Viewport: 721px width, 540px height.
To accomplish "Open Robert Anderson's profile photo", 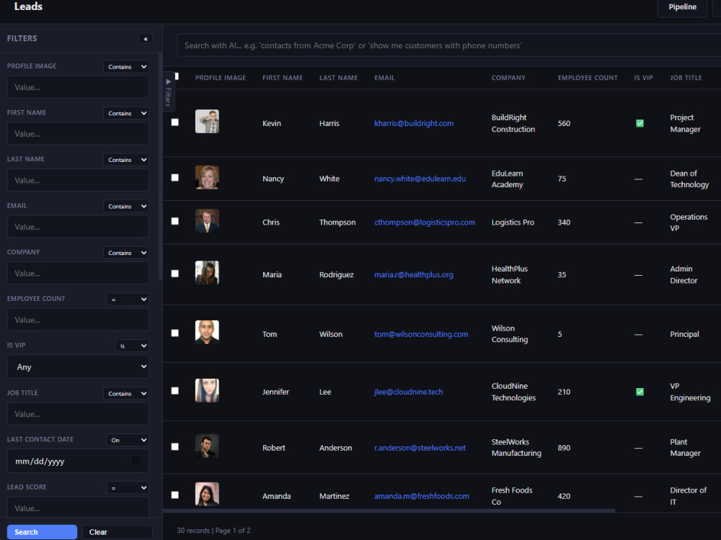I will (207, 446).
